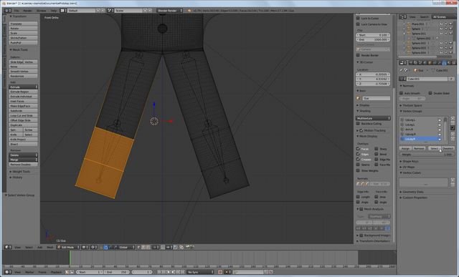Click the add vertex group plus icon

click(x=453, y=119)
